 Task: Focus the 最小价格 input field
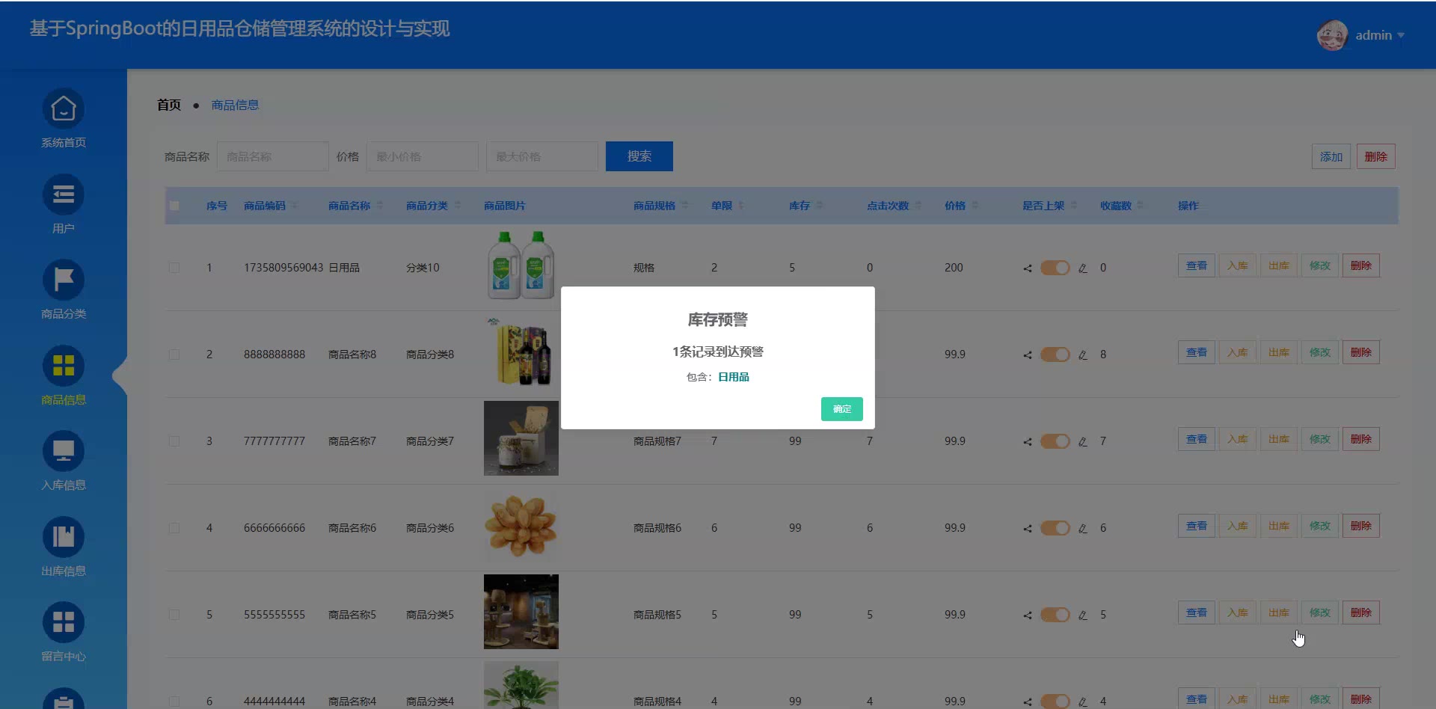423,156
